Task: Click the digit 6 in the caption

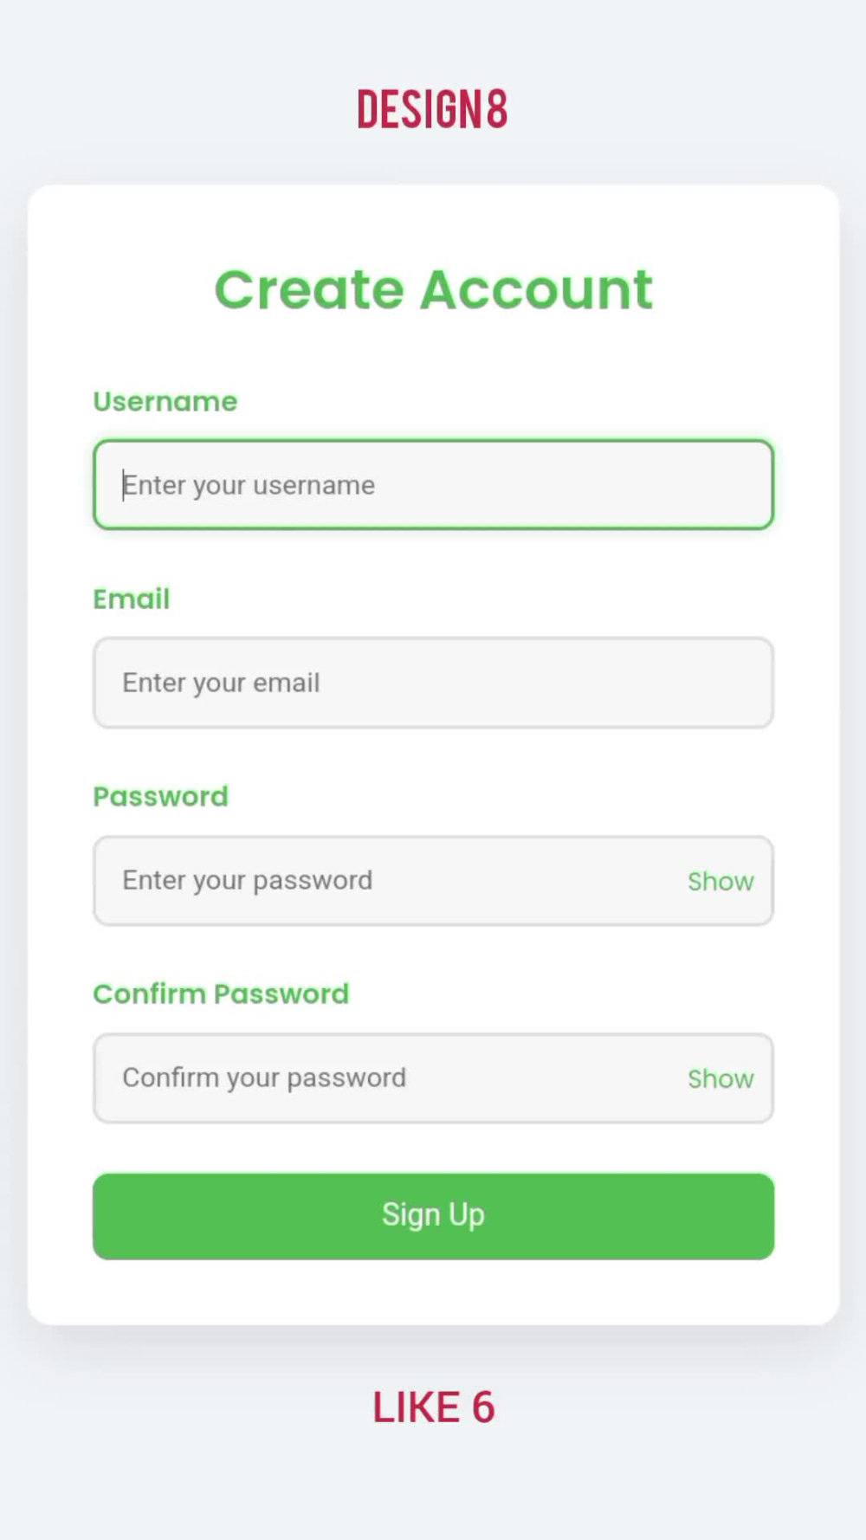Action: tap(482, 1407)
